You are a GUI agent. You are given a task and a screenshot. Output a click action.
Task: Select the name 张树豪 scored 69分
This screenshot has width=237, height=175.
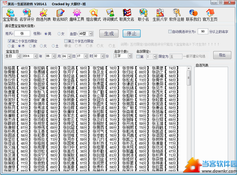(76, 100)
